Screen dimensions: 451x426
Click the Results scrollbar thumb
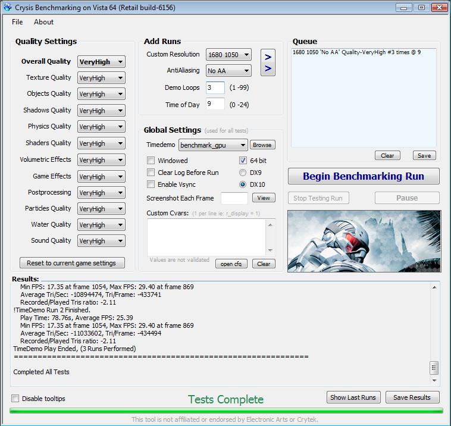click(434, 368)
